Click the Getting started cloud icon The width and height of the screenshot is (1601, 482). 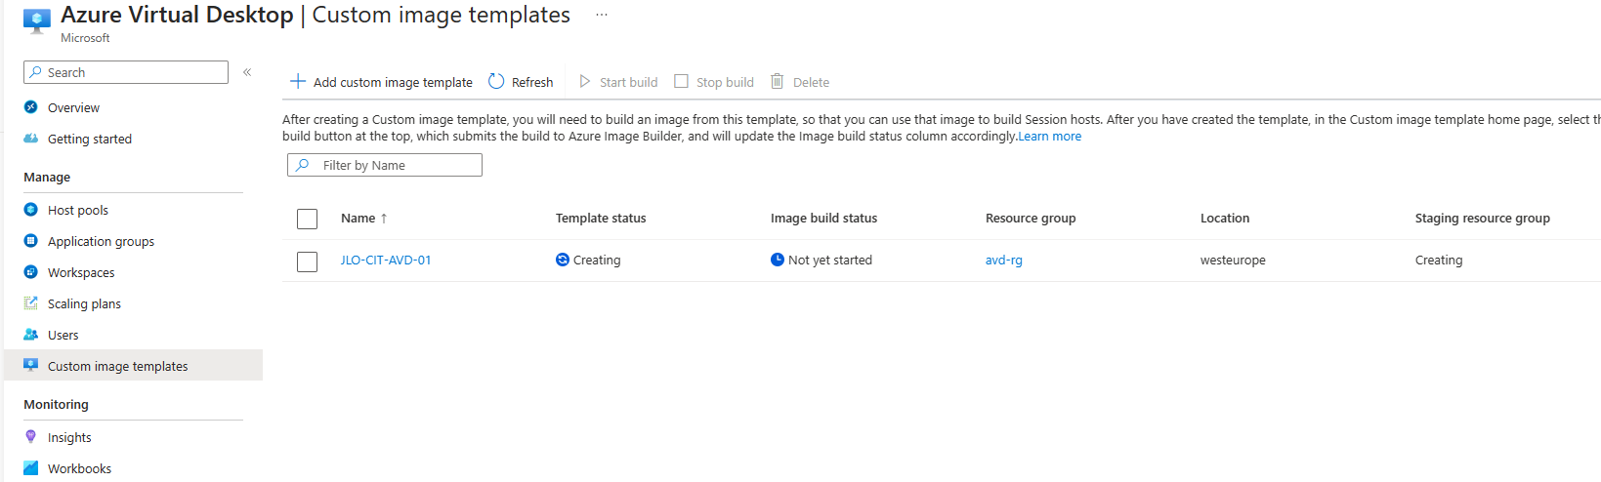pos(30,139)
